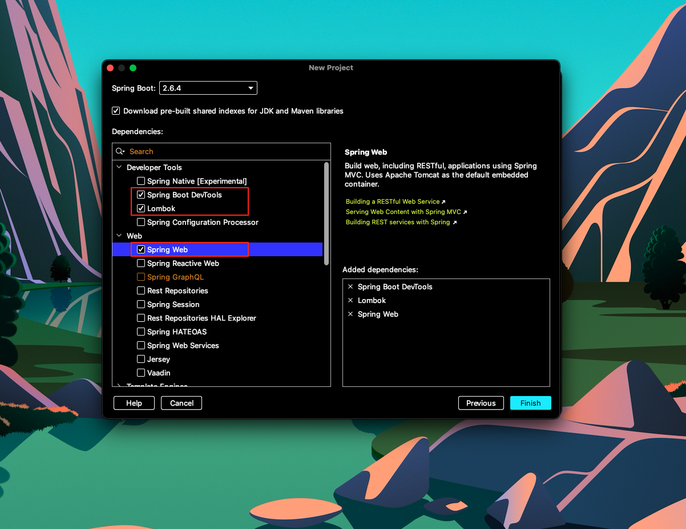This screenshot has height=529, width=686.
Task: Remove Spring Boot DevTools from added dependencies
Action: (x=350, y=286)
